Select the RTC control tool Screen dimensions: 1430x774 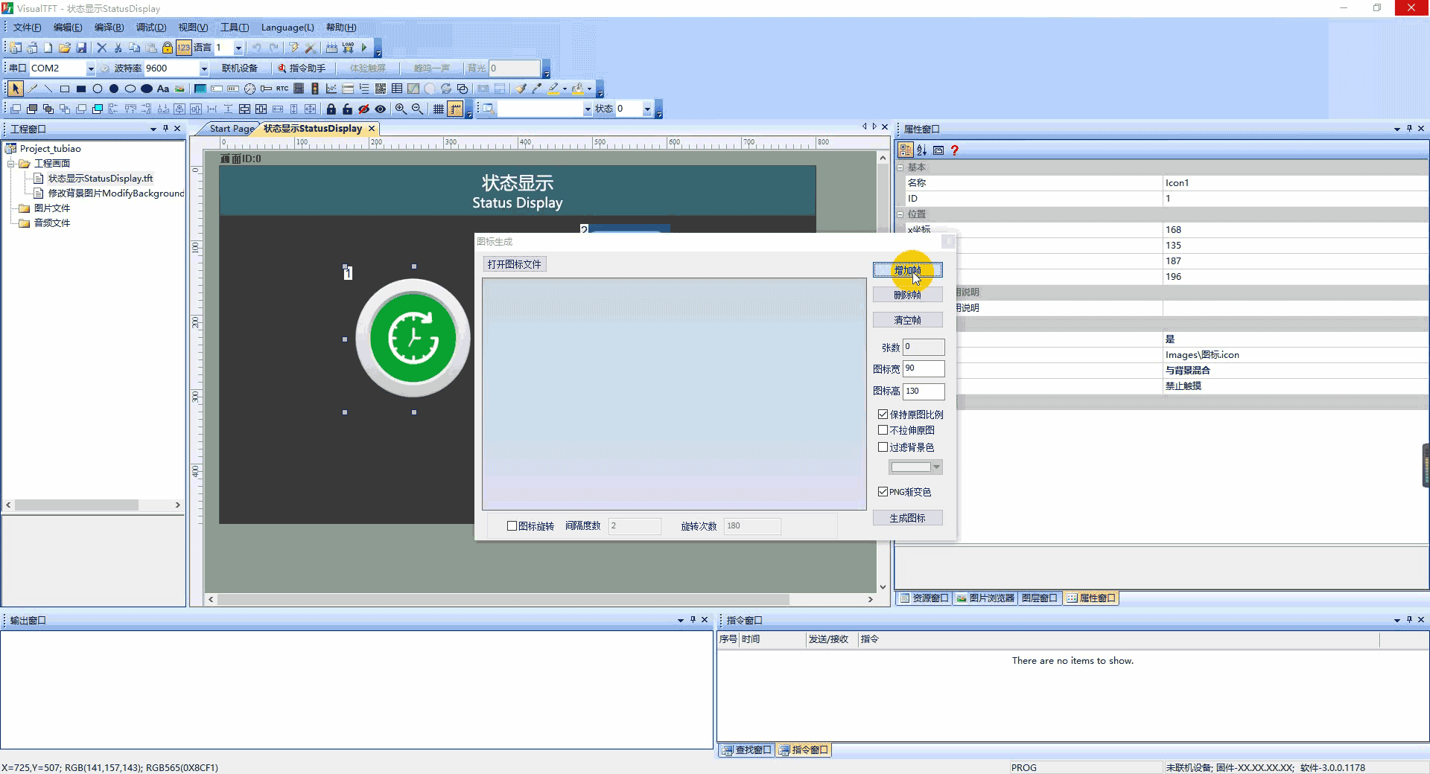282,89
